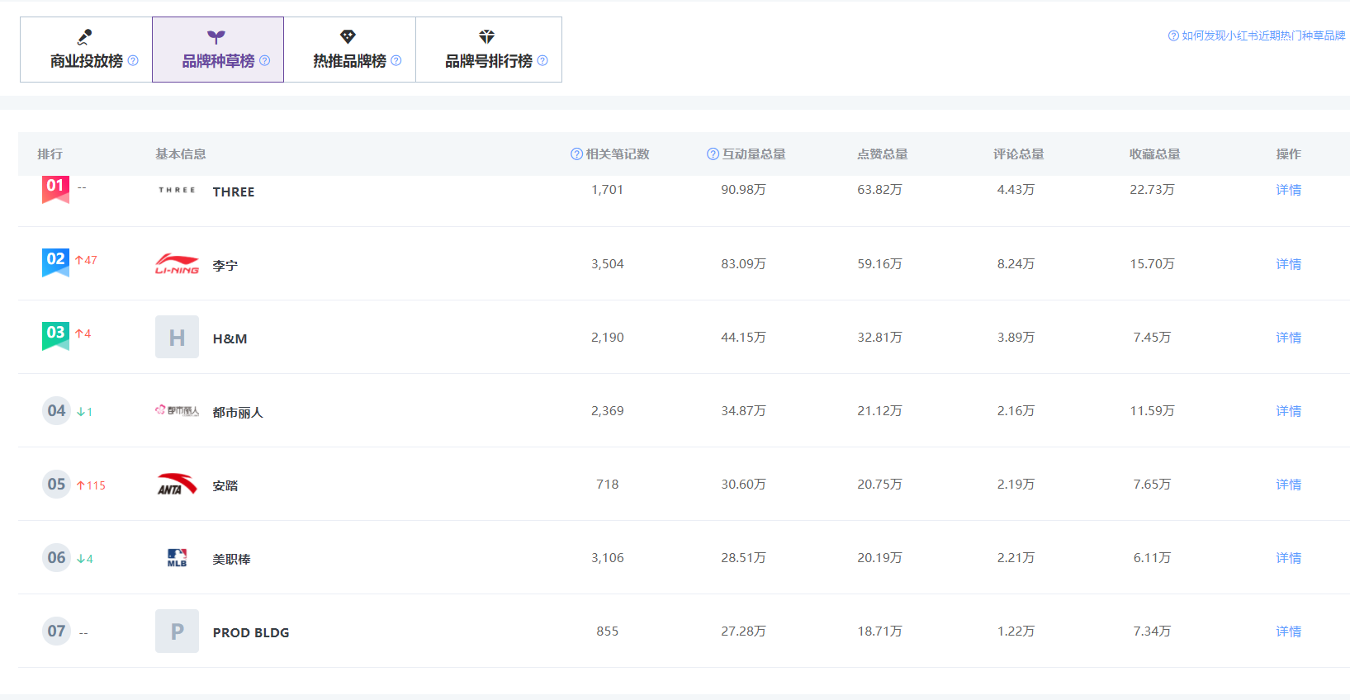Viewport: 1350px width, 700px height.
Task: Click the Li-Ning brand logo
Action: (177, 264)
